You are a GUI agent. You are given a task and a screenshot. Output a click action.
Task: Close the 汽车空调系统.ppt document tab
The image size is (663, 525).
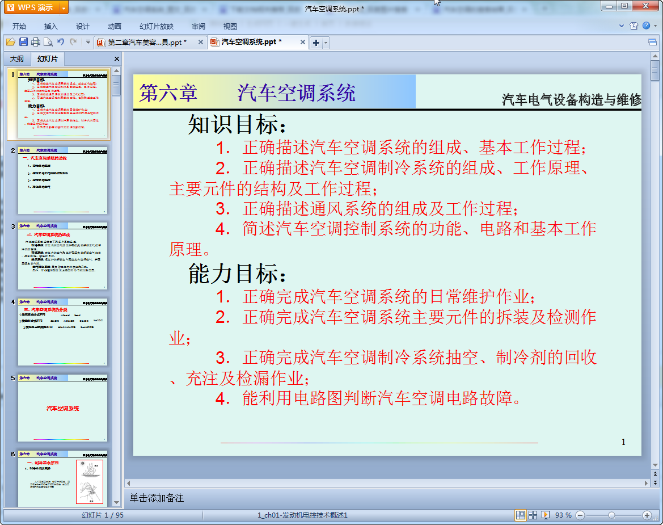pos(303,42)
